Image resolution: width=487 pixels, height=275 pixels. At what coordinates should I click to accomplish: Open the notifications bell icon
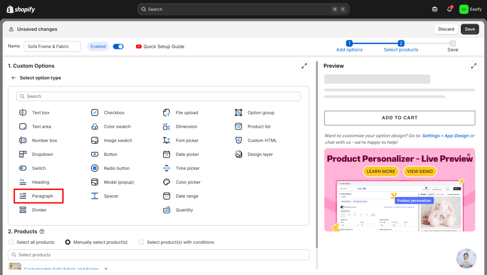449,9
